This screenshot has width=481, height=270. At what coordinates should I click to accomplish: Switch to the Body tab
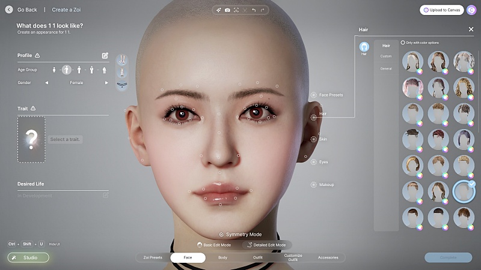pos(222,257)
